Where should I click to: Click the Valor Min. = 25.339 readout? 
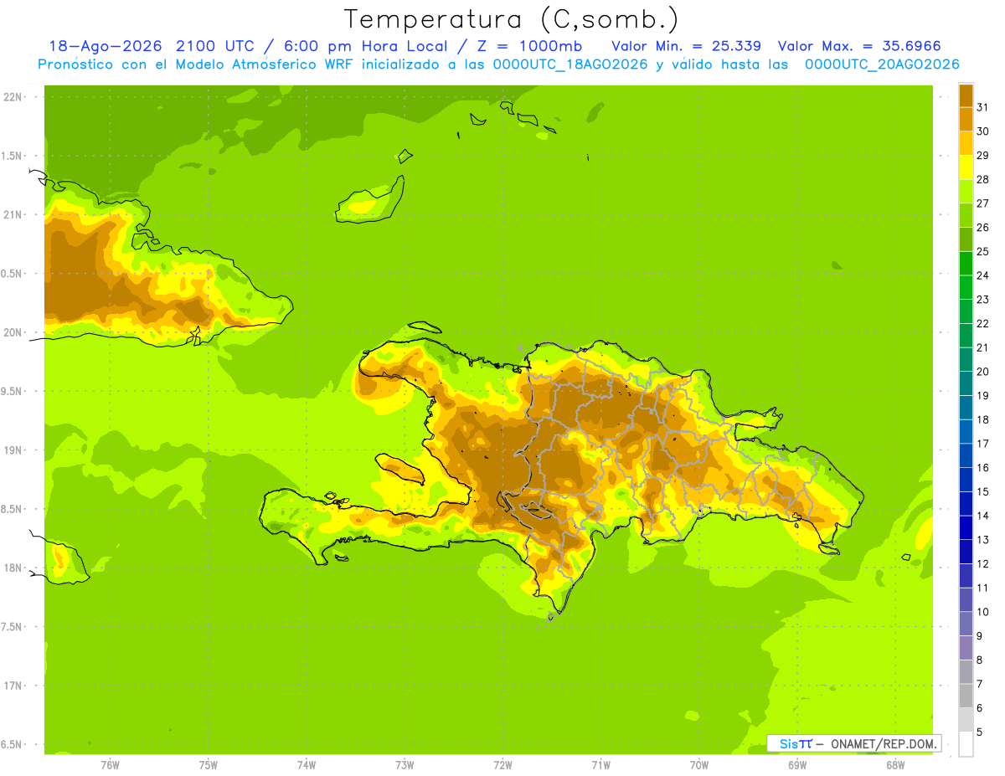(687, 46)
